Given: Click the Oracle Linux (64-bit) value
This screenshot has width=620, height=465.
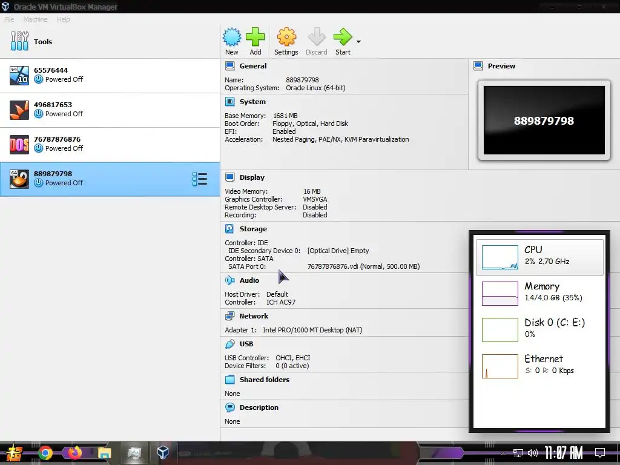Looking at the screenshot, I should [x=315, y=88].
